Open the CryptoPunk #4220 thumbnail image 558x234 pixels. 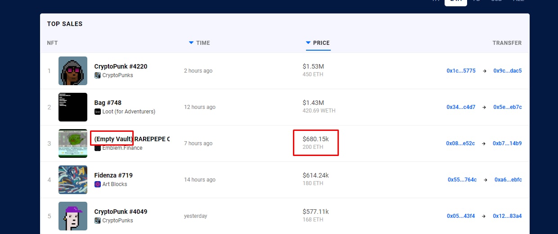[73, 71]
